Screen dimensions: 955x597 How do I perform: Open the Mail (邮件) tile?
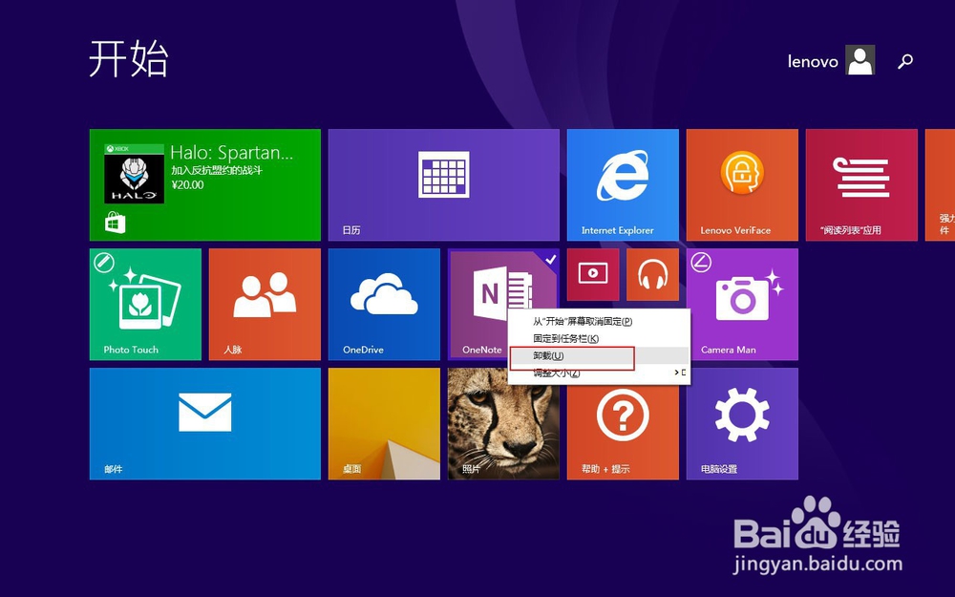coord(204,423)
